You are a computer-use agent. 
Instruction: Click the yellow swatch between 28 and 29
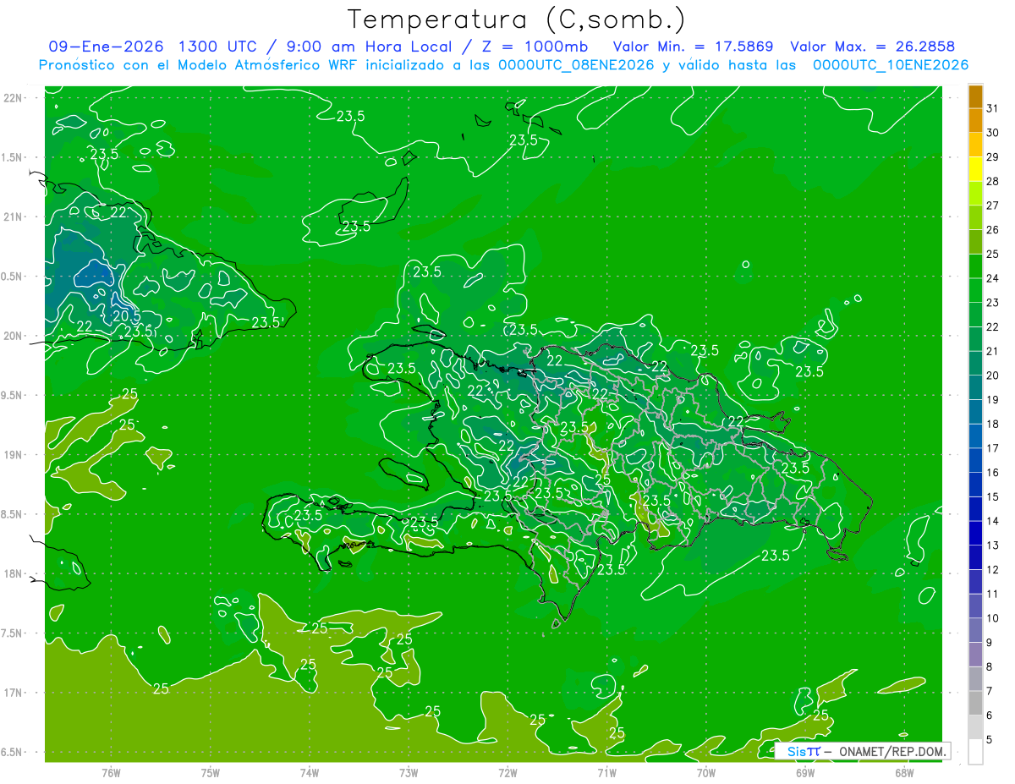point(975,169)
